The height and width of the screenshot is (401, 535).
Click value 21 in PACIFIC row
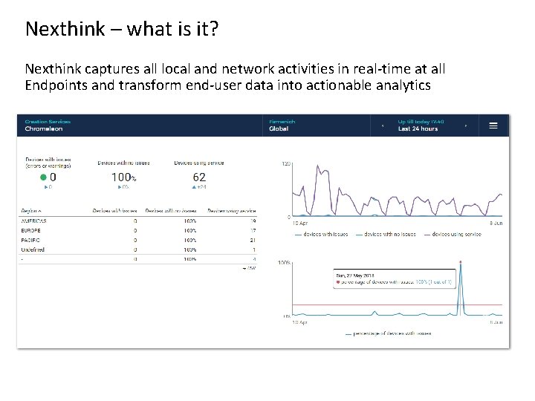click(x=253, y=240)
